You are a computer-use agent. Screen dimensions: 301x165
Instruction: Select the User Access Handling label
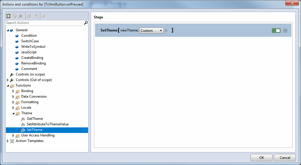[x=38, y=136]
